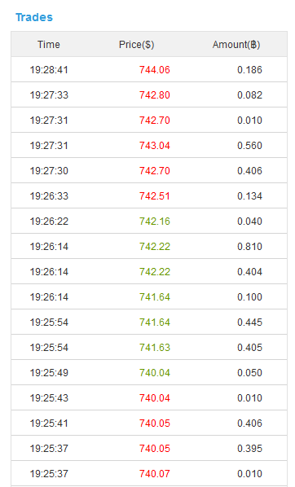295x487 pixels.
Task: Select the green 742.16 price
Action: 155,222
